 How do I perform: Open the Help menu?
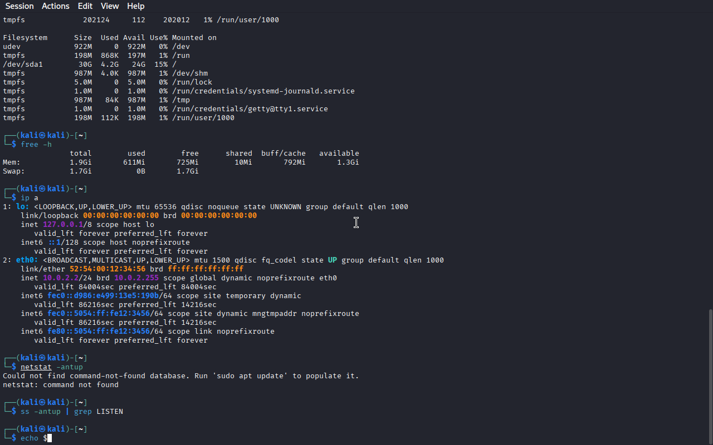pos(136,6)
